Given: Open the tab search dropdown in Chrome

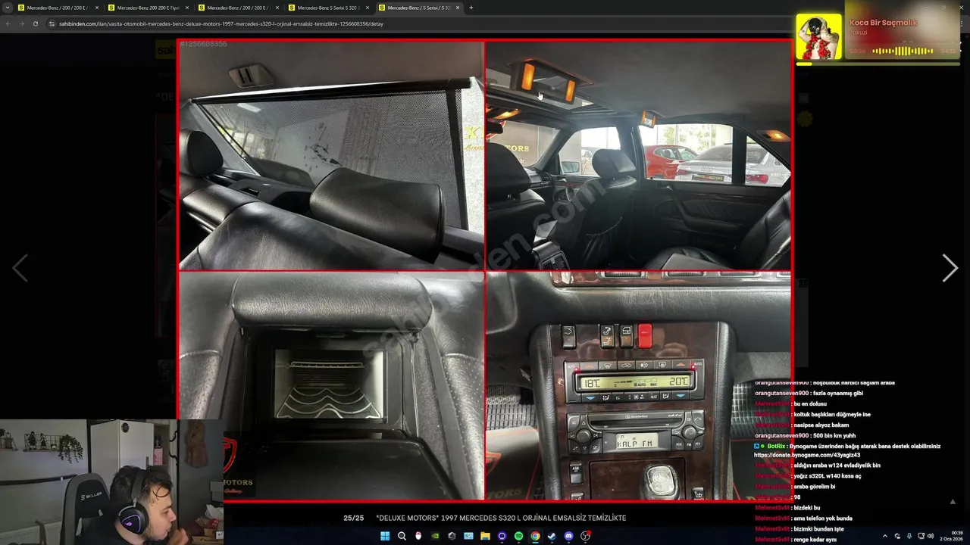Looking at the screenshot, I should pyautogui.click(x=8, y=8).
